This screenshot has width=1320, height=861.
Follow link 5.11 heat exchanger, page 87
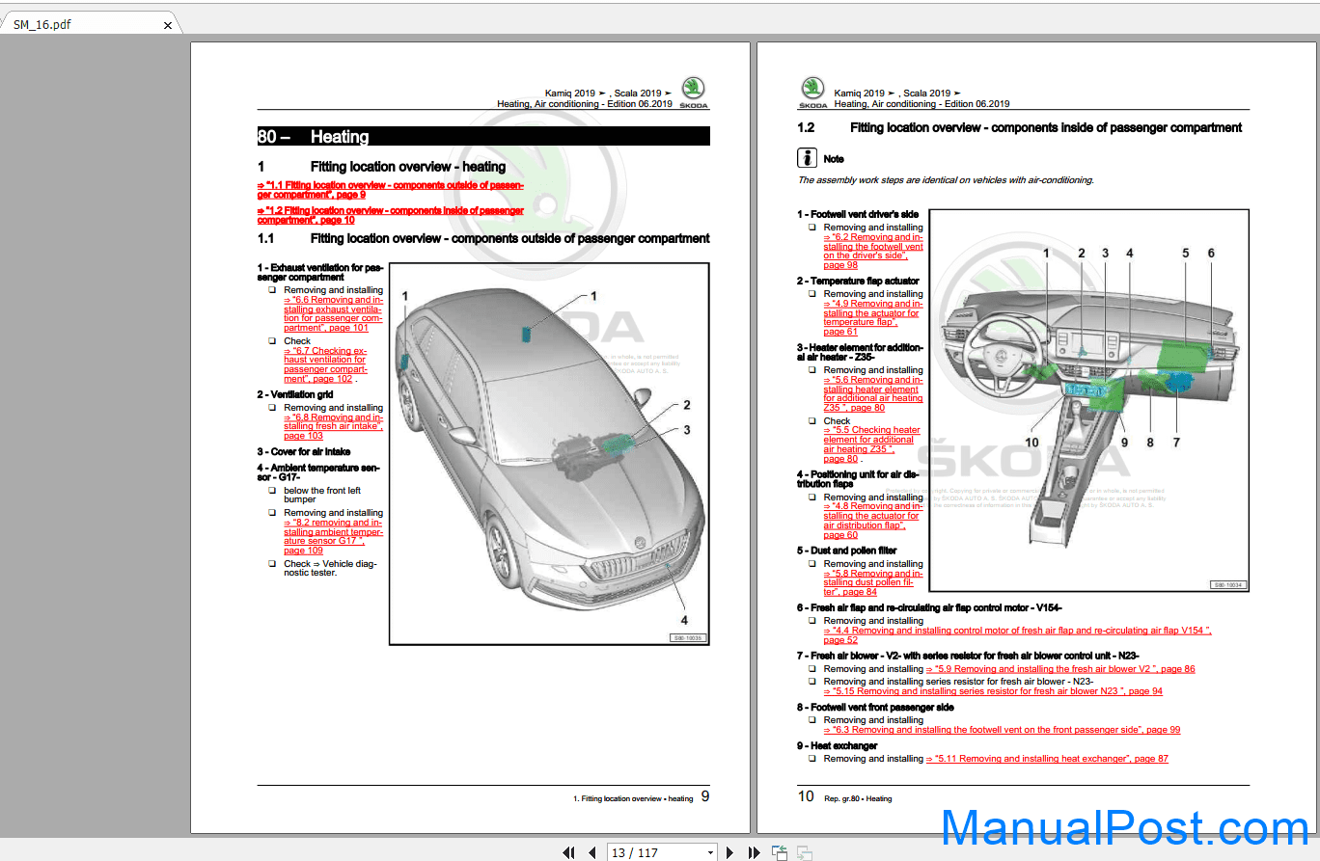(x=1047, y=758)
